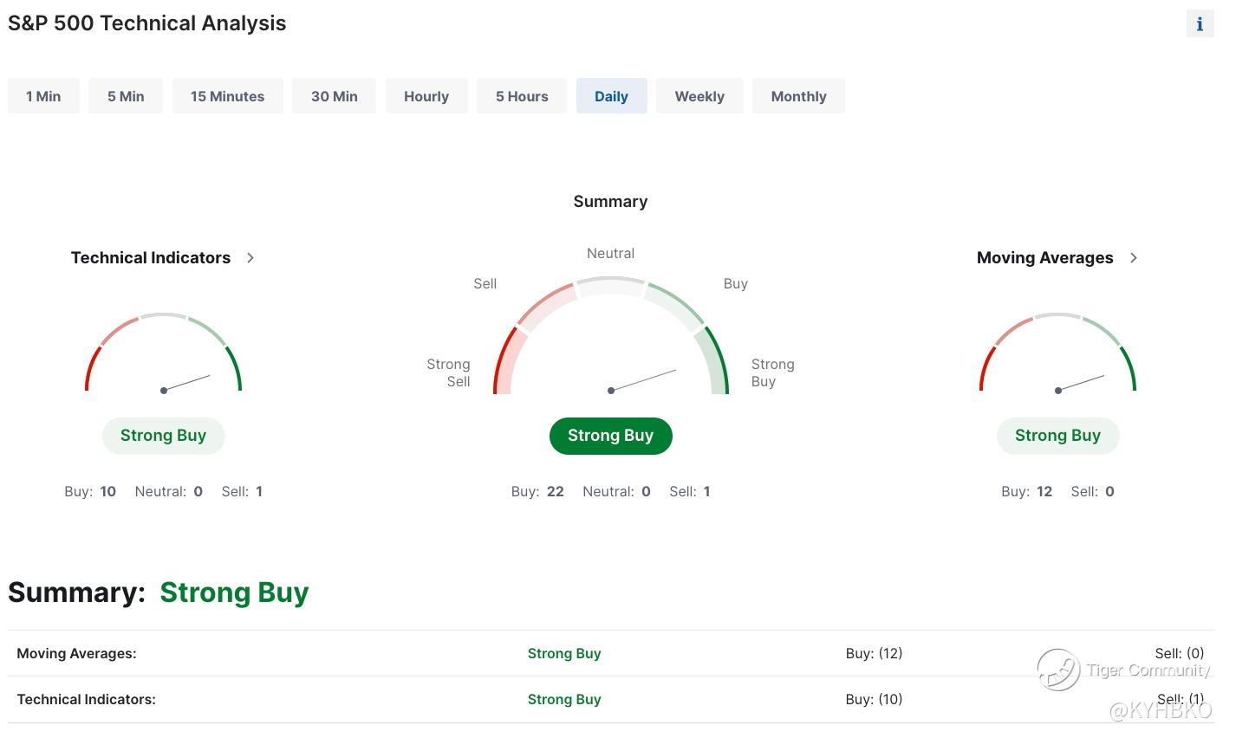Click the dark green Strong Buy summary badge
The image size is (1236, 738).
click(611, 436)
